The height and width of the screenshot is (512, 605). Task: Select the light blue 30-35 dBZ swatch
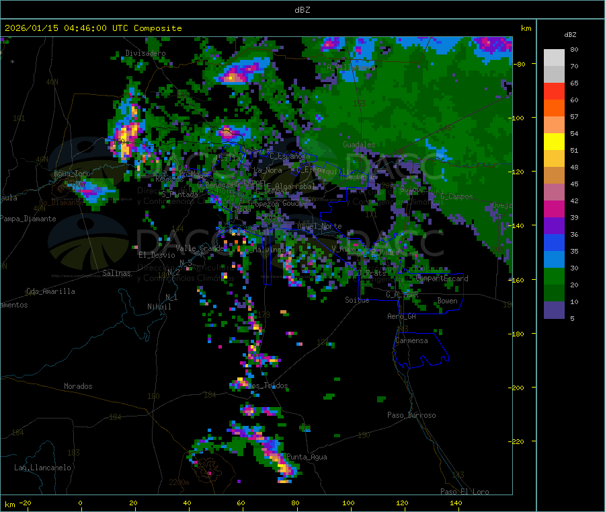tap(554, 259)
